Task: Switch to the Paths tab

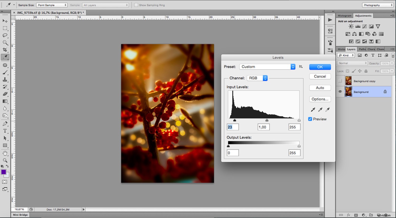Action: pos(362,49)
